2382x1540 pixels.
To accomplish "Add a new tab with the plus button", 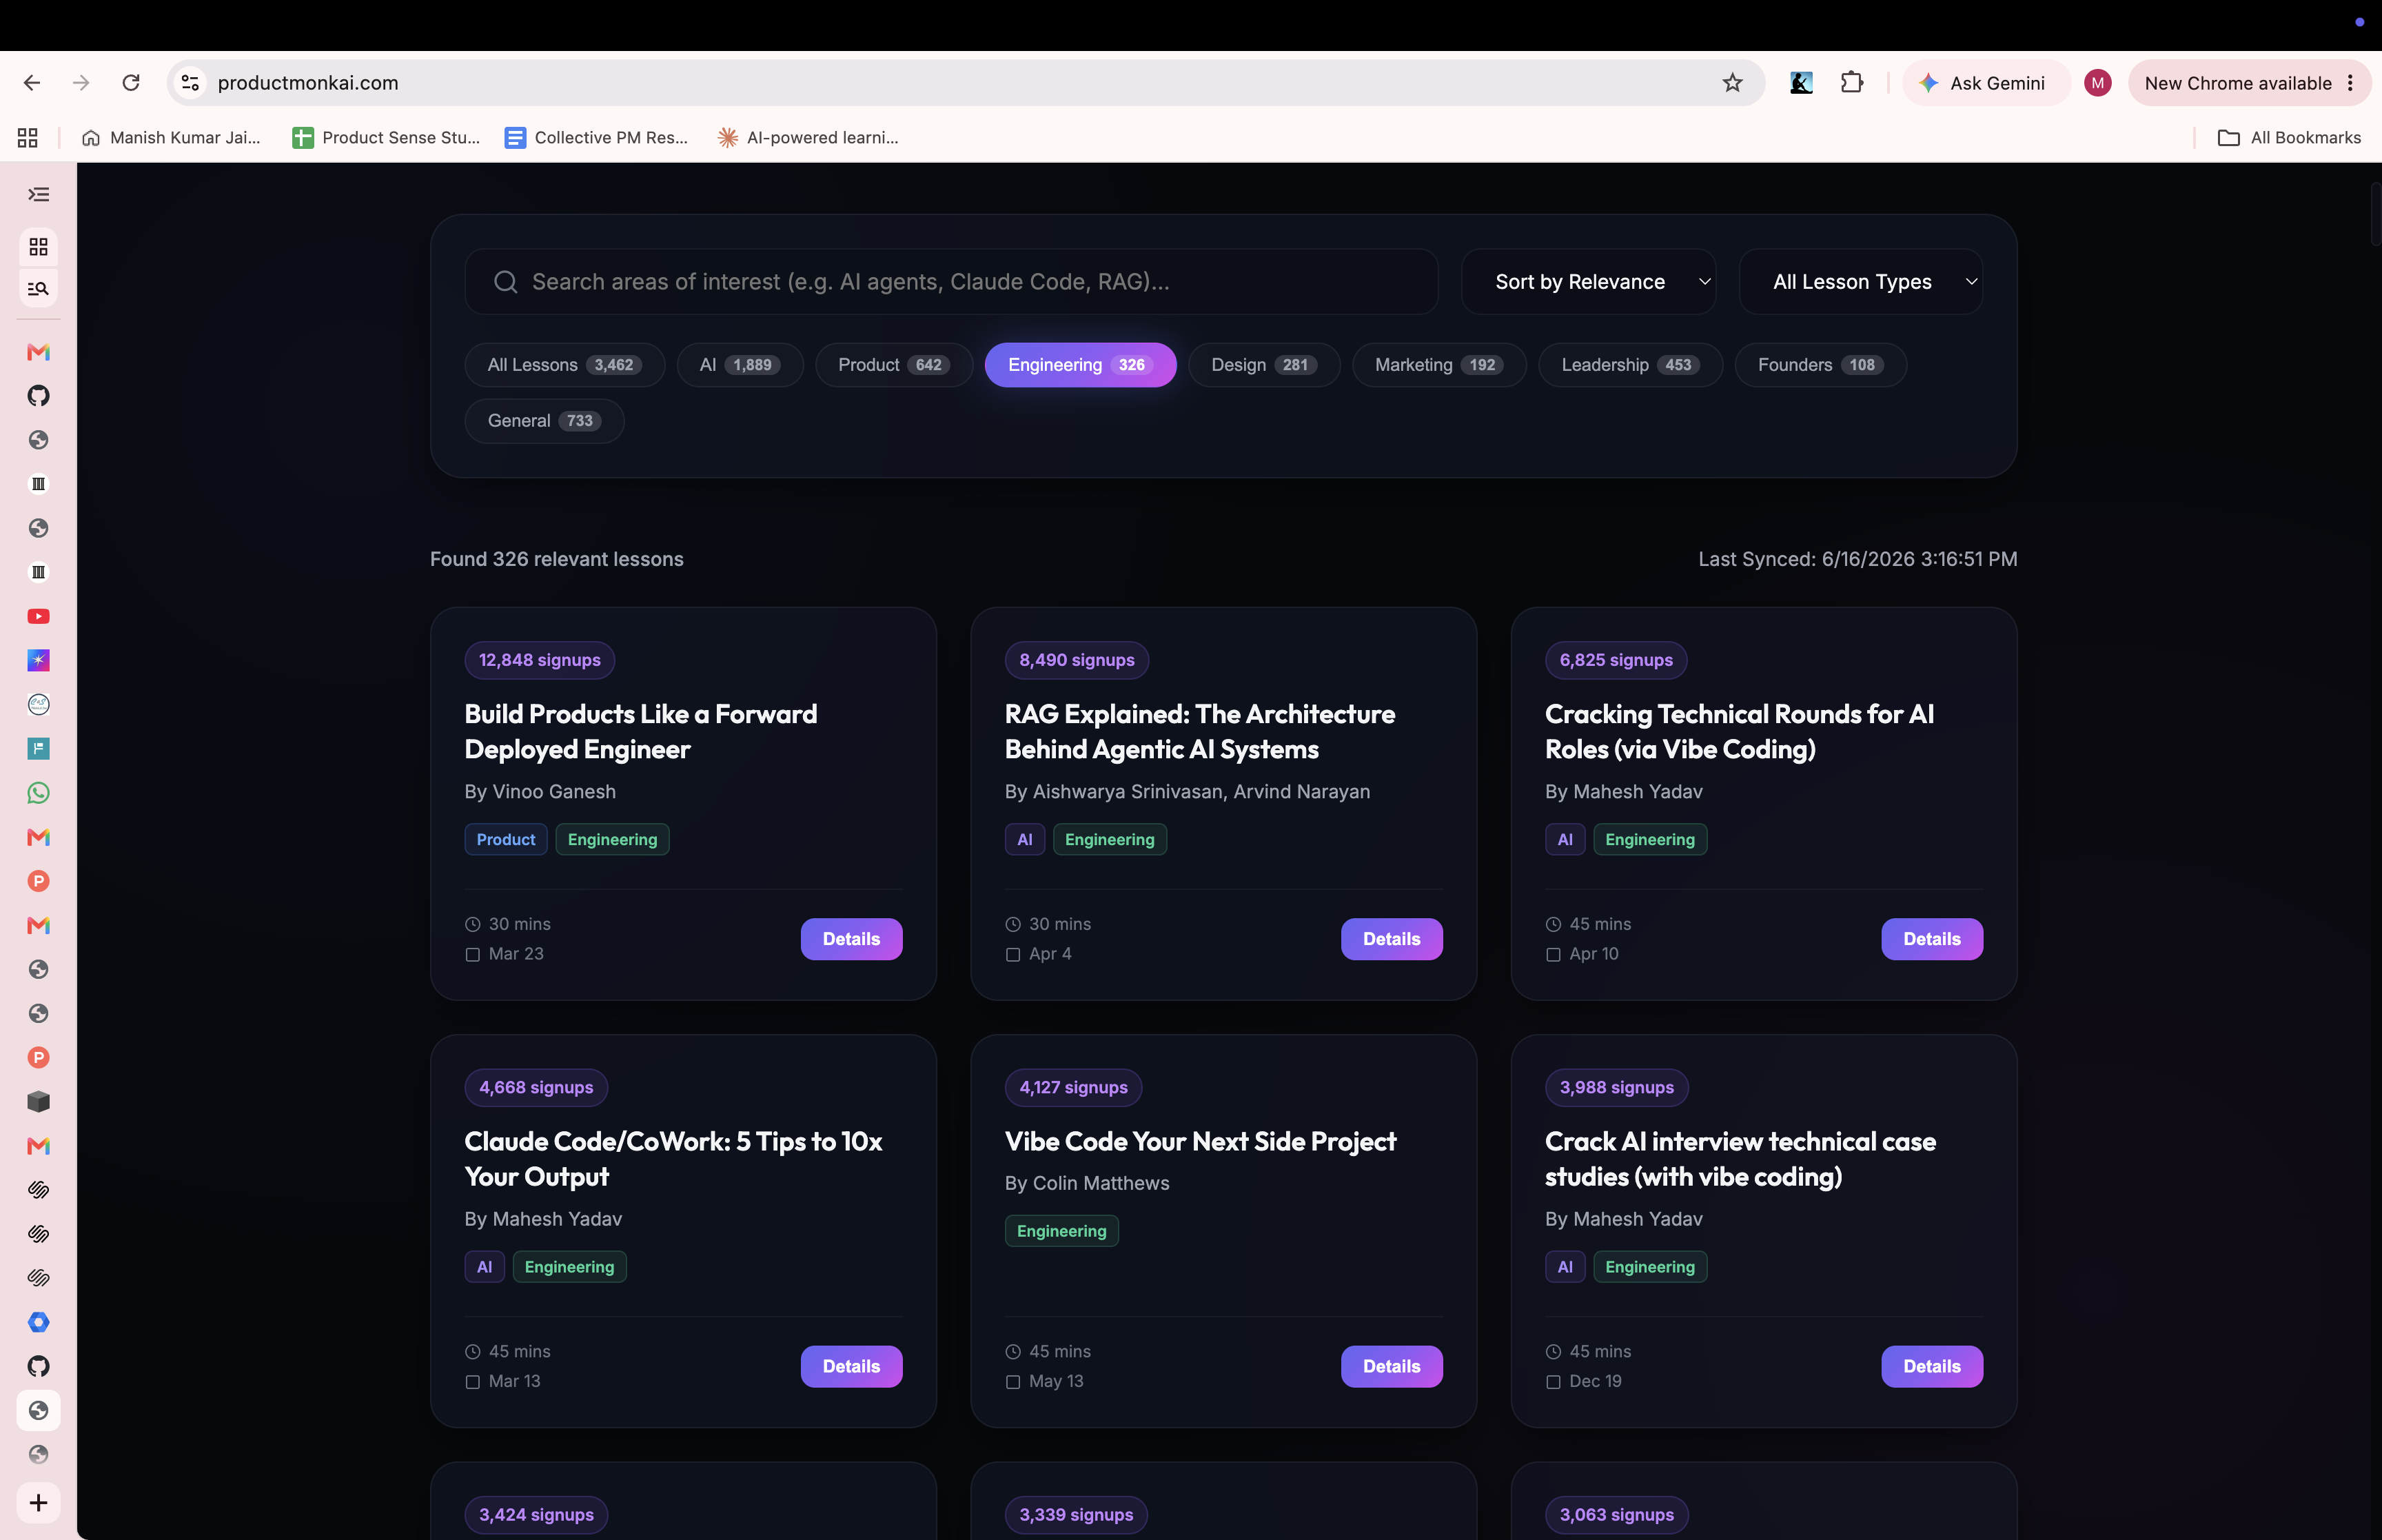I will click(x=38, y=1502).
